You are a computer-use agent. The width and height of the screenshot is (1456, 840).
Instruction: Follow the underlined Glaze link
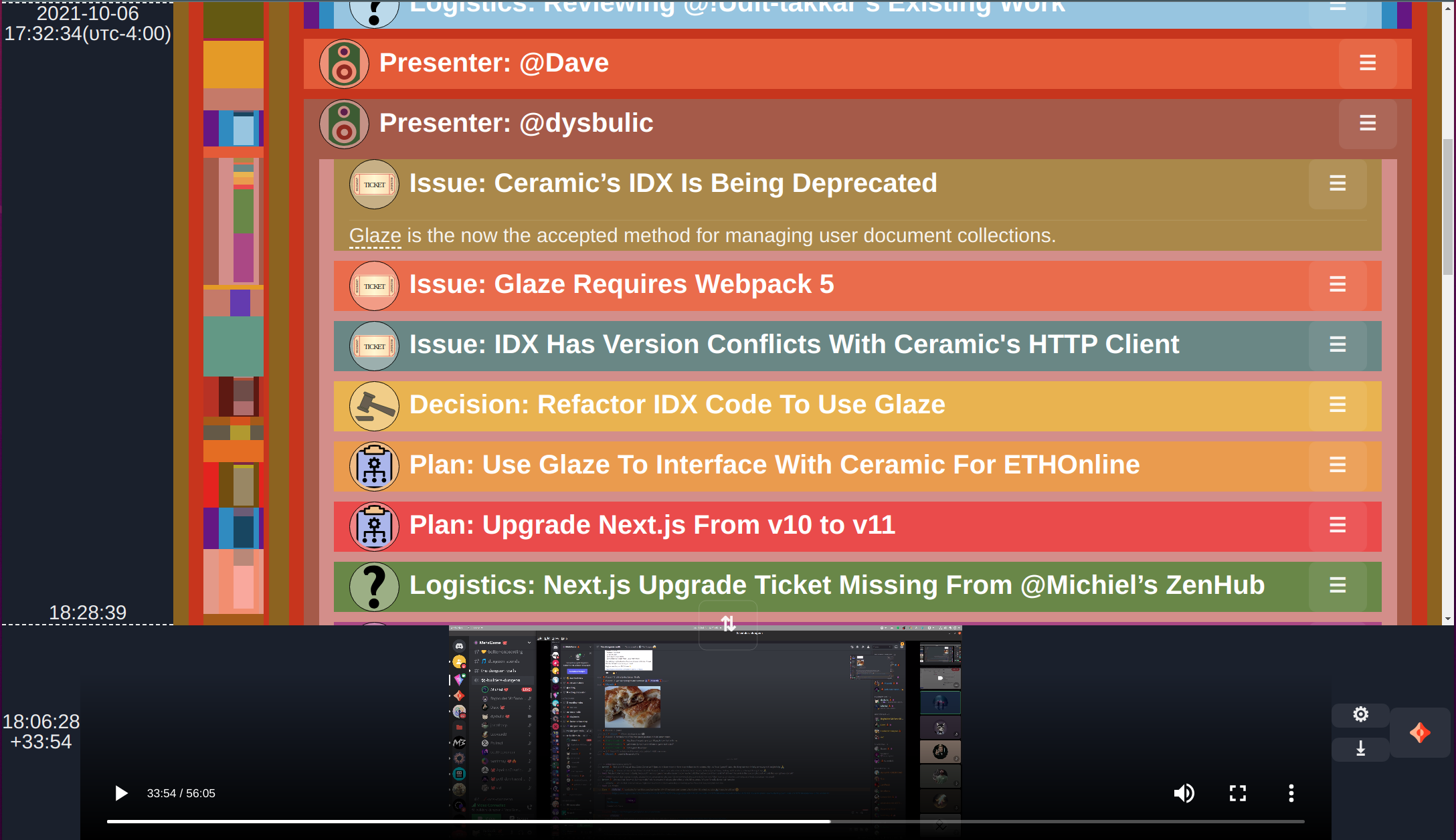coord(375,236)
